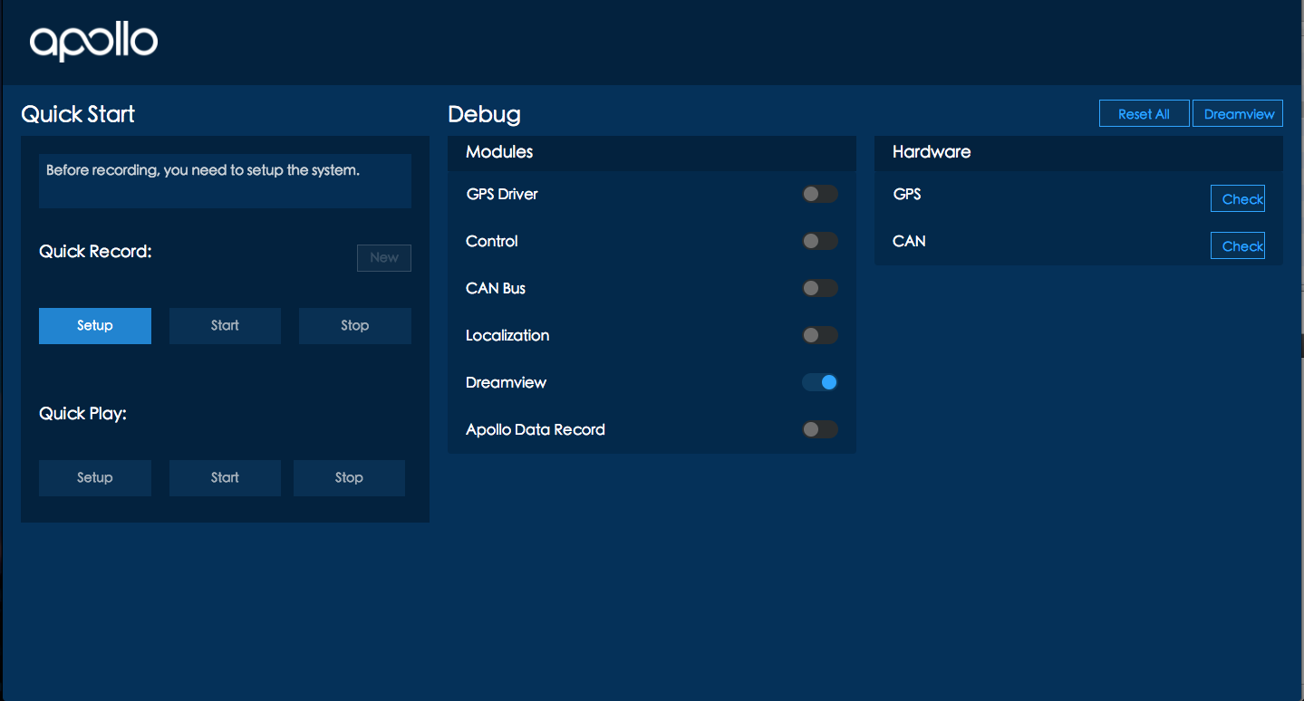This screenshot has height=701, width=1304.
Task: Click the system setup notice message
Action: [x=225, y=180]
